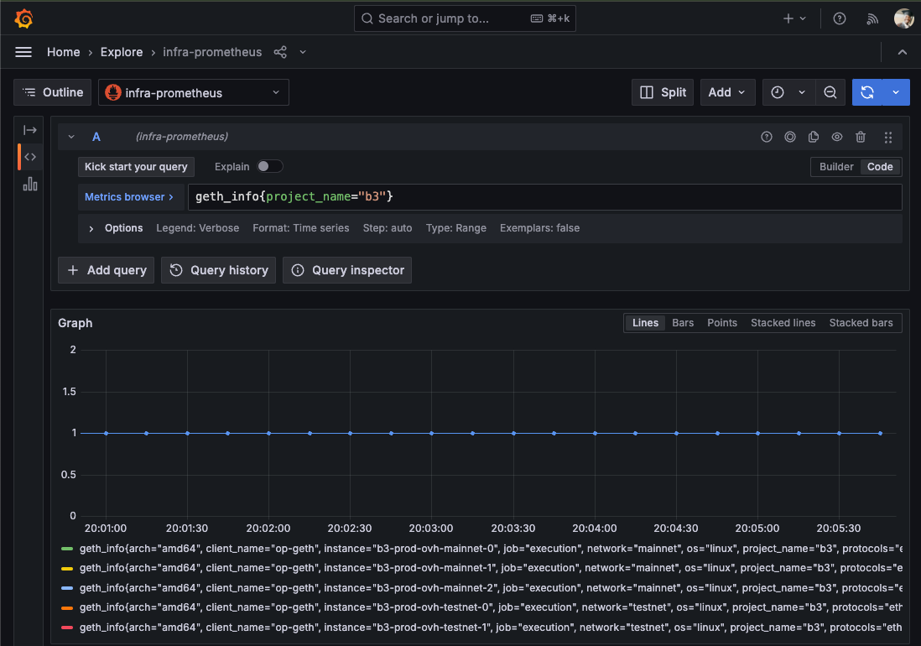Click the share icon beside infra-prometheus
This screenshot has height=646, width=921.
coord(280,52)
